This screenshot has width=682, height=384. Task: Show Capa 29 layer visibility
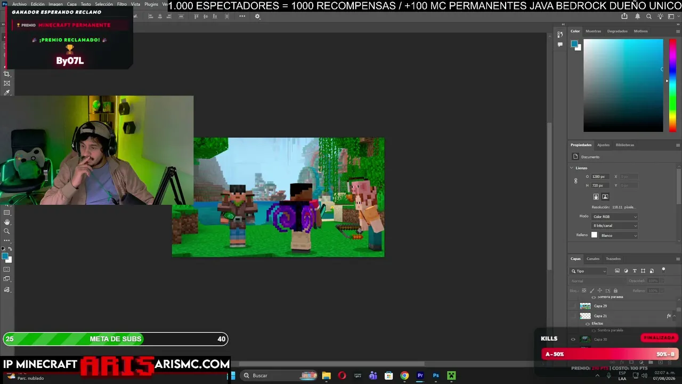click(x=573, y=306)
